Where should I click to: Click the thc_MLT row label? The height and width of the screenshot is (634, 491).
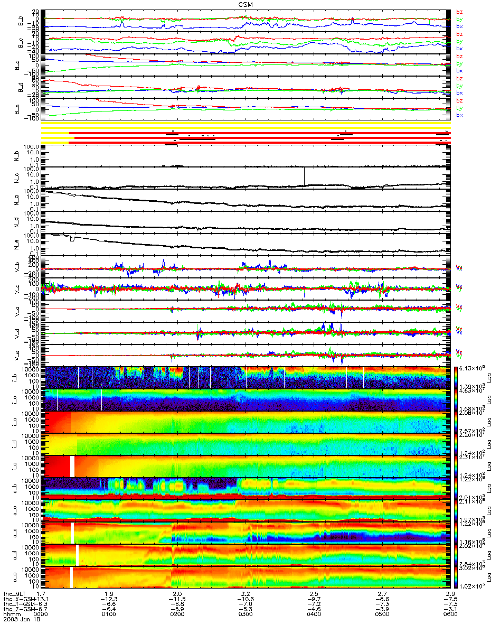[13, 594]
